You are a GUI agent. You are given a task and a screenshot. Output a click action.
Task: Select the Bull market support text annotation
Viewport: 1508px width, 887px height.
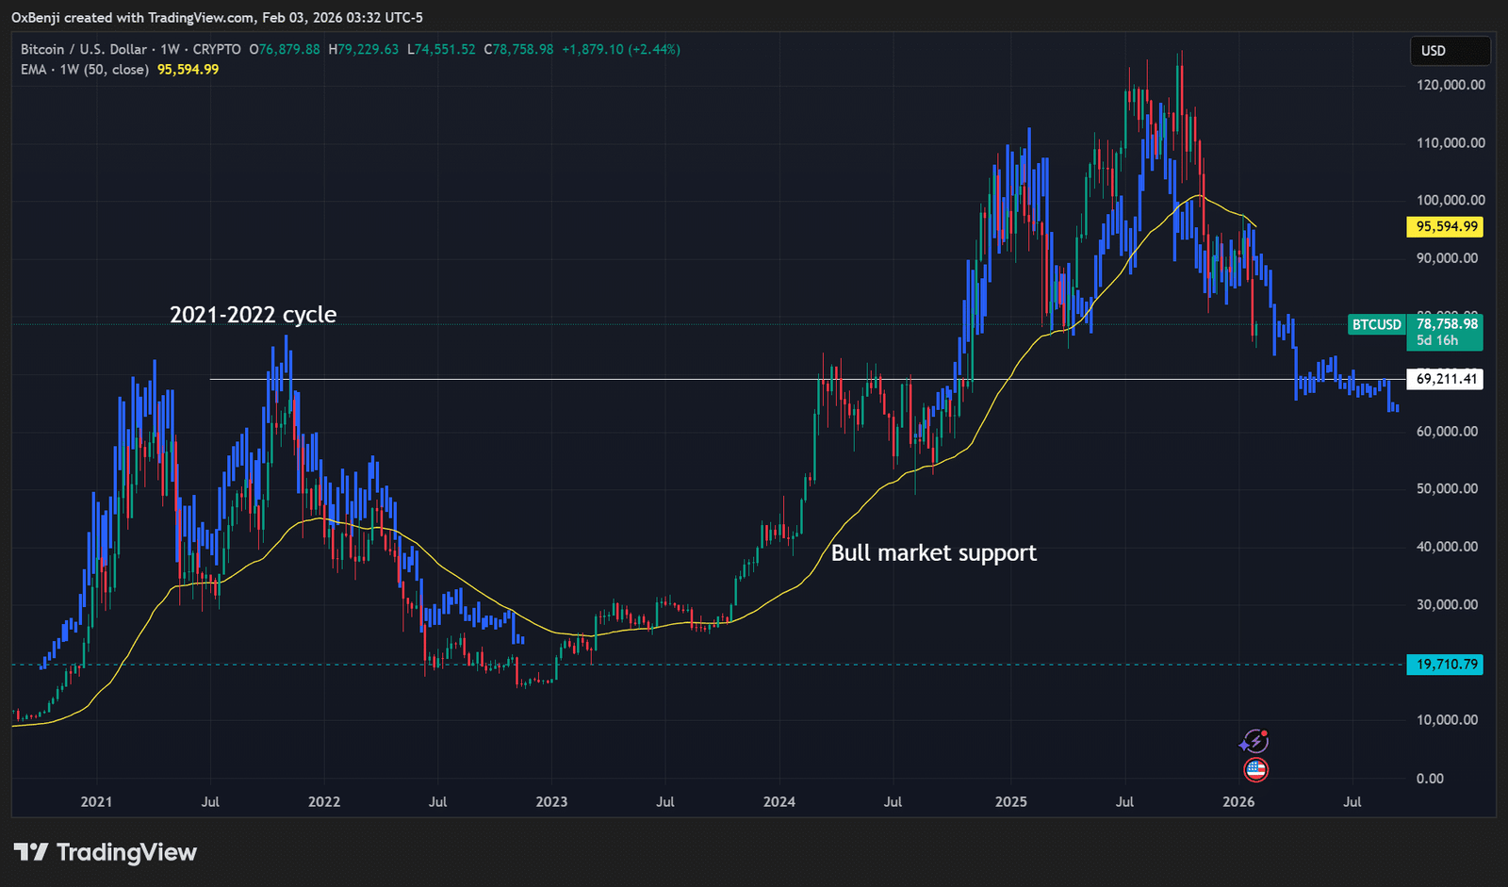(934, 553)
